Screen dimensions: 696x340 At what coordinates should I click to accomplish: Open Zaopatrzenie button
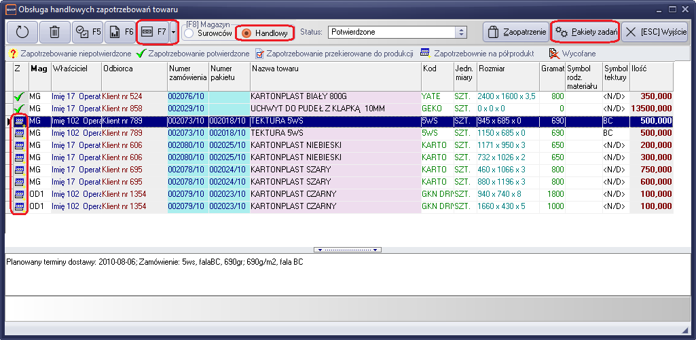point(515,32)
